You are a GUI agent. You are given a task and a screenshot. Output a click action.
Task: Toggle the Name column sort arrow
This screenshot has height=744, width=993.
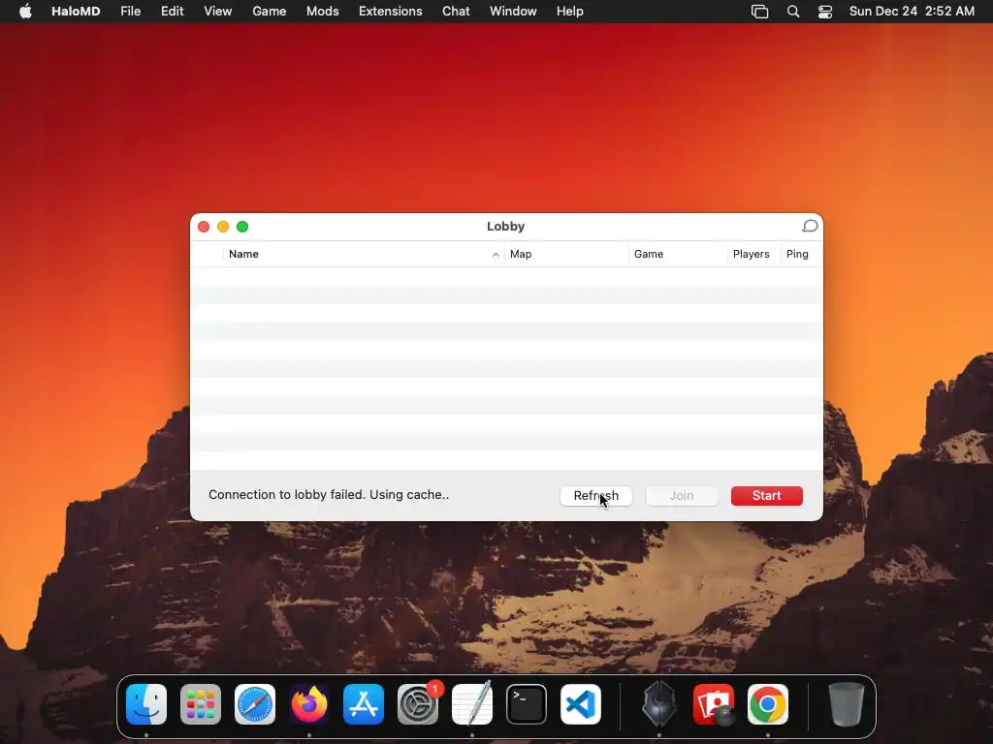pyautogui.click(x=496, y=255)
